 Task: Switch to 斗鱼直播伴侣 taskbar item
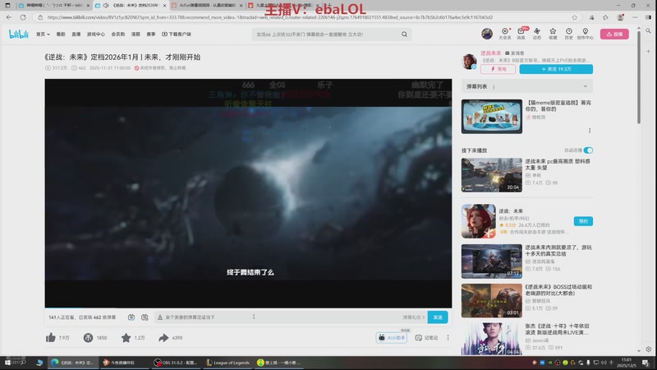[x=124, y=363]
